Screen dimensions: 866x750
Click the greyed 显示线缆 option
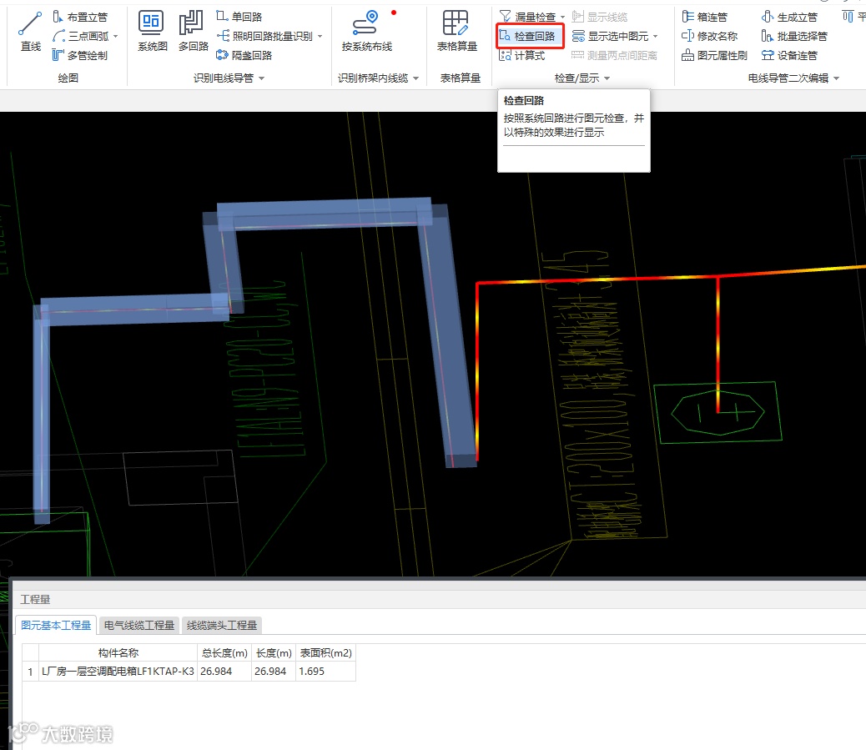pyautogui.click(x=599, y=18)
